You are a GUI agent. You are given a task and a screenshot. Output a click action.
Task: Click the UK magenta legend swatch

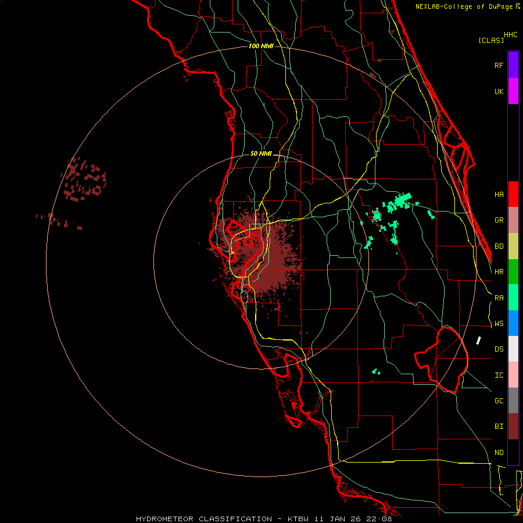click(513, 91)
